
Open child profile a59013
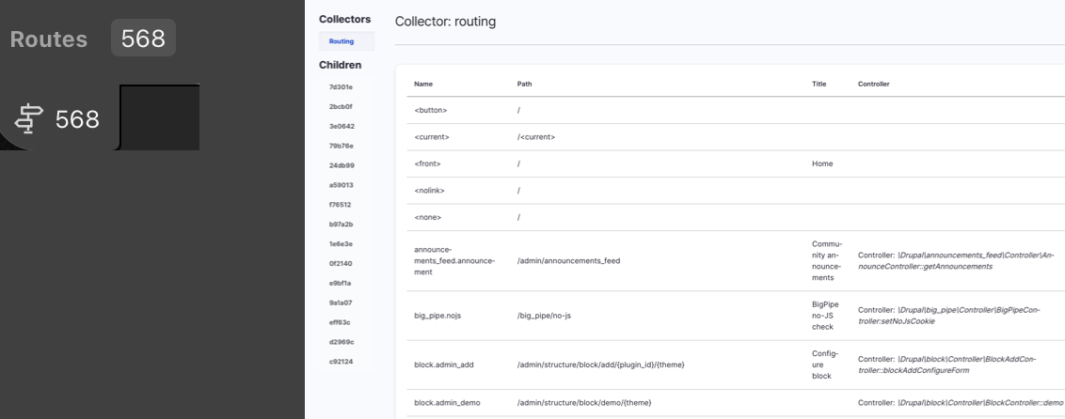coord(342,185)
